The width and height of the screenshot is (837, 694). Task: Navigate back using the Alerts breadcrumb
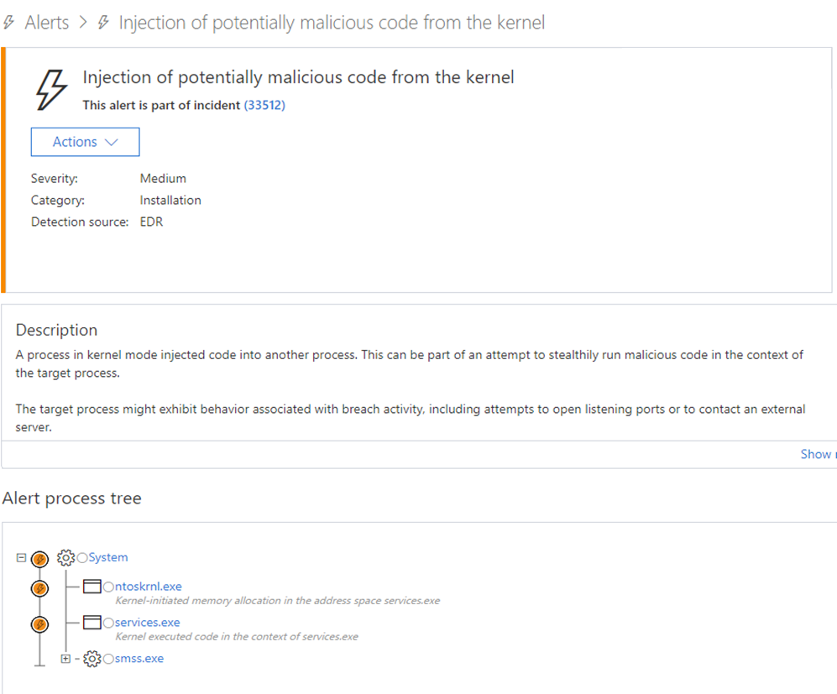pos(46,23)
